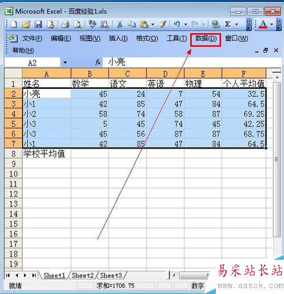Click the Redo arrow icon

(x=195, y=24)
